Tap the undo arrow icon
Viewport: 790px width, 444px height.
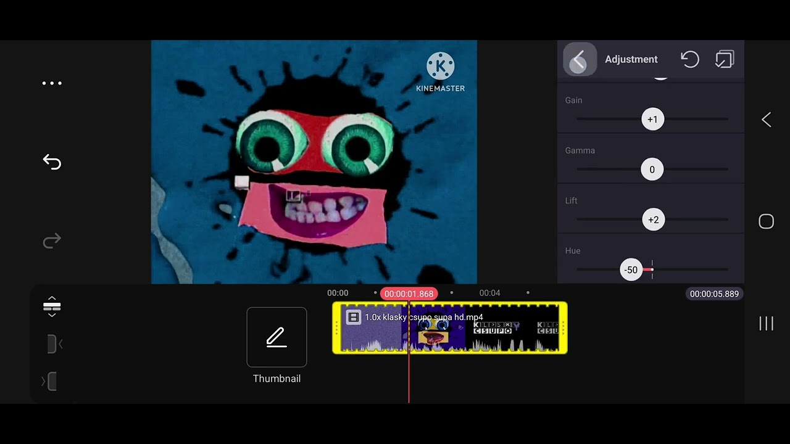52,162
